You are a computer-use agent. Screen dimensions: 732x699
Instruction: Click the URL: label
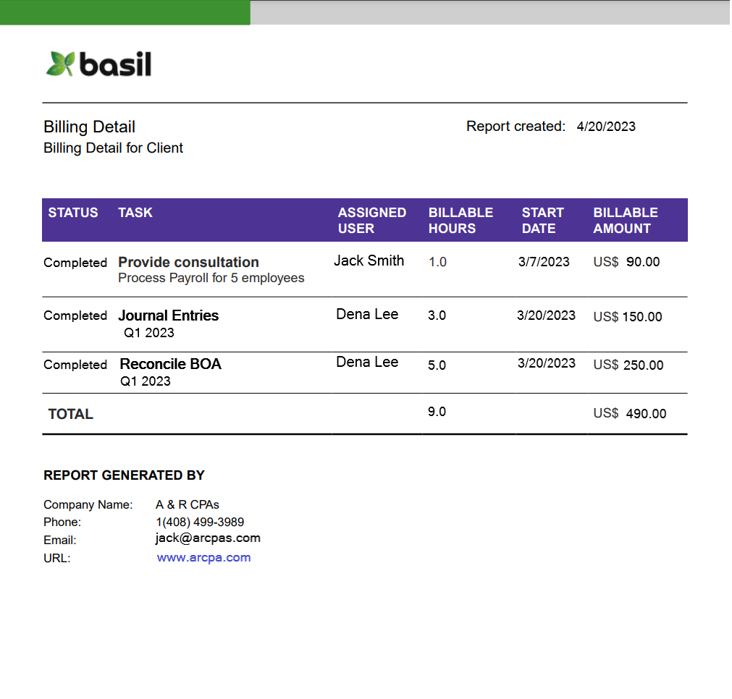pos(57,559)
